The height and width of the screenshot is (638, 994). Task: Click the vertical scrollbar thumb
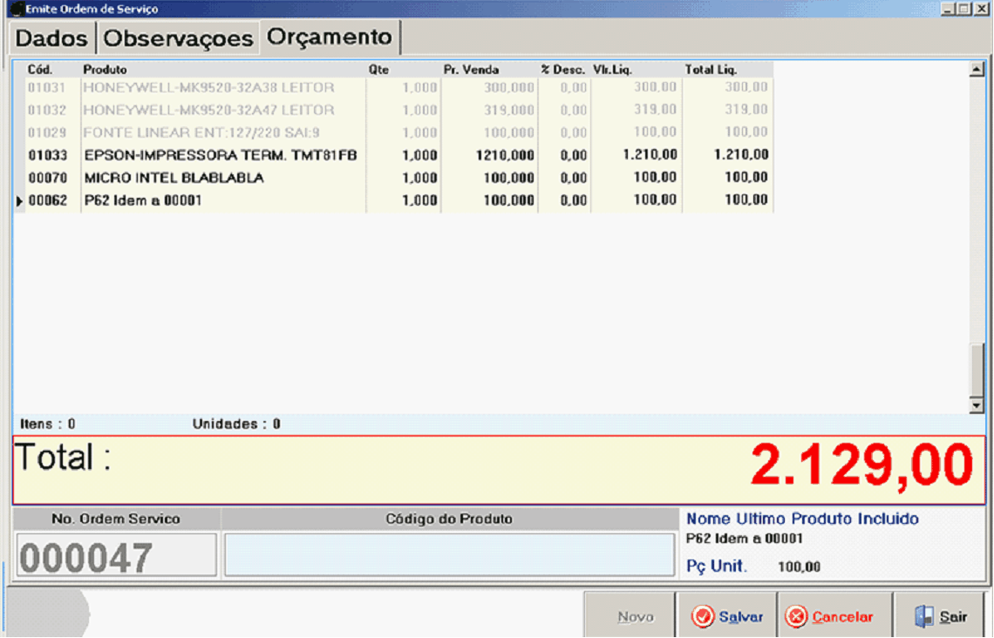coord(977,369)
